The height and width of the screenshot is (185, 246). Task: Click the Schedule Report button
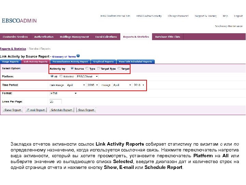point(61,110)
